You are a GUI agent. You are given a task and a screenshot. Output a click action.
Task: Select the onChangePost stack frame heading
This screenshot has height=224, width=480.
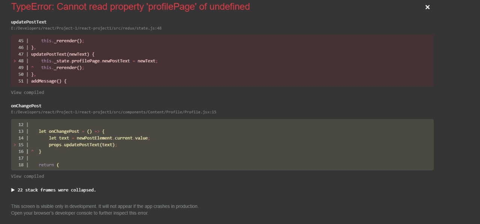tap(26, 106)
